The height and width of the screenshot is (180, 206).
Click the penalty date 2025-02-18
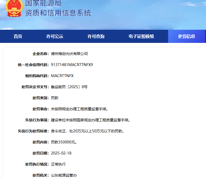[x=61, y=153]
